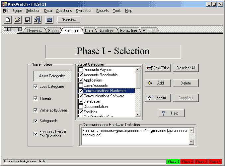
Task: Click the Asset Categories step button
Action: click(x=52, y=76)
